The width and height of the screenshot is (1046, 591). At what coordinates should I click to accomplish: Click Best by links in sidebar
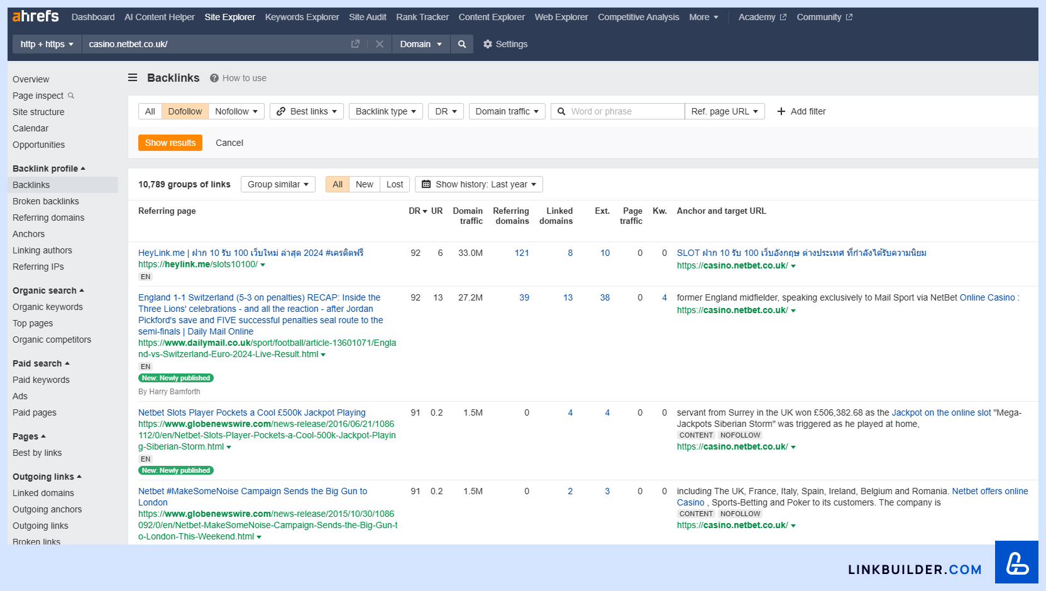point(37,453)
